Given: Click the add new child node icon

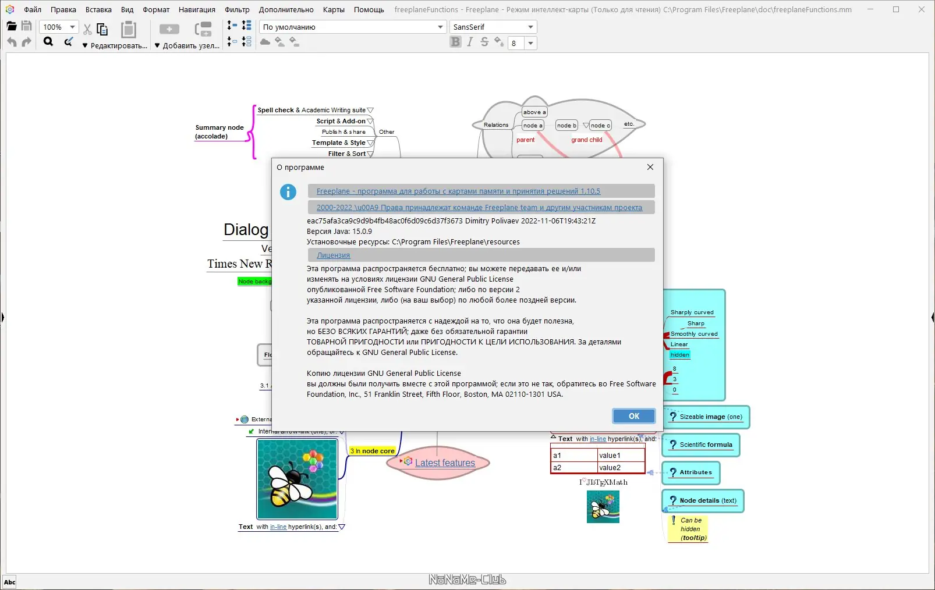Looking at the screenshot, I should pyautogui.click(x=169, y=29).
